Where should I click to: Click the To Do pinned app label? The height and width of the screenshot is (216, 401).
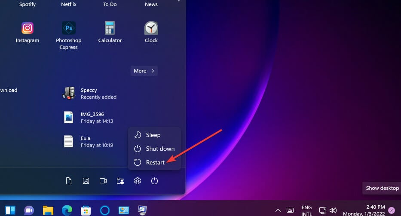tap(110, 4)
